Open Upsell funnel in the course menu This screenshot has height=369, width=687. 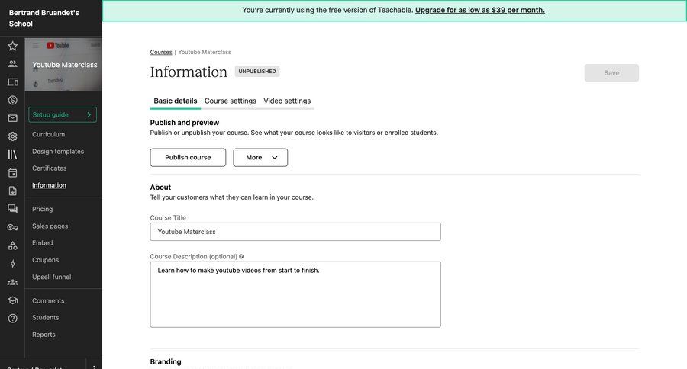tap(51, 277)
